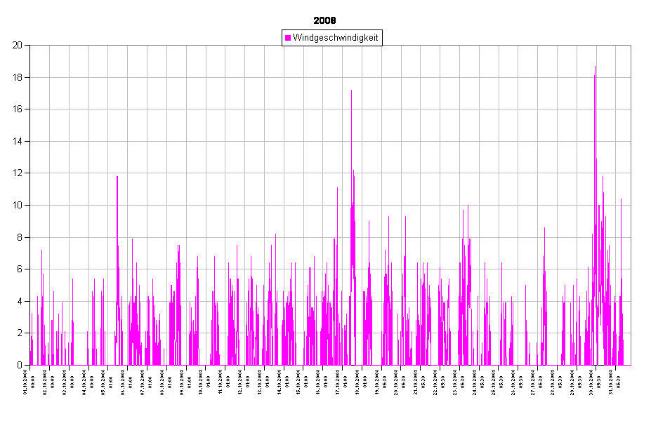Viewport: 651px width, 440px height.
Task: Click the white legend box border edge
Action: tap(283, 38)
